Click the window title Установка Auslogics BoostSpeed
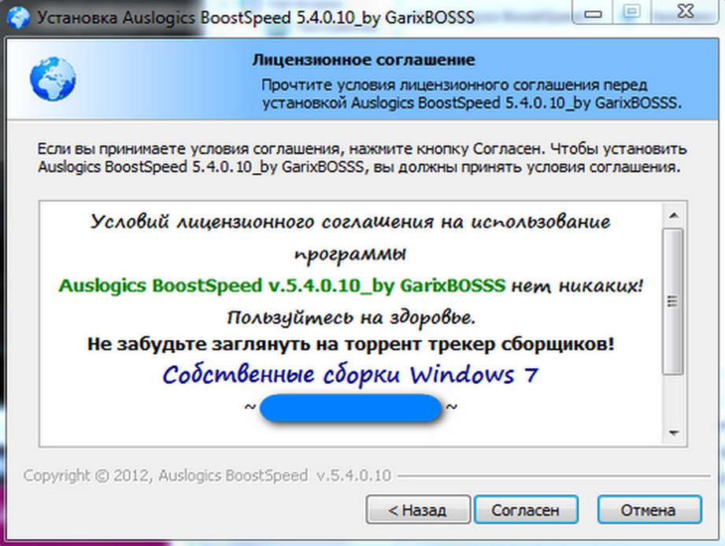 (256, 17)
